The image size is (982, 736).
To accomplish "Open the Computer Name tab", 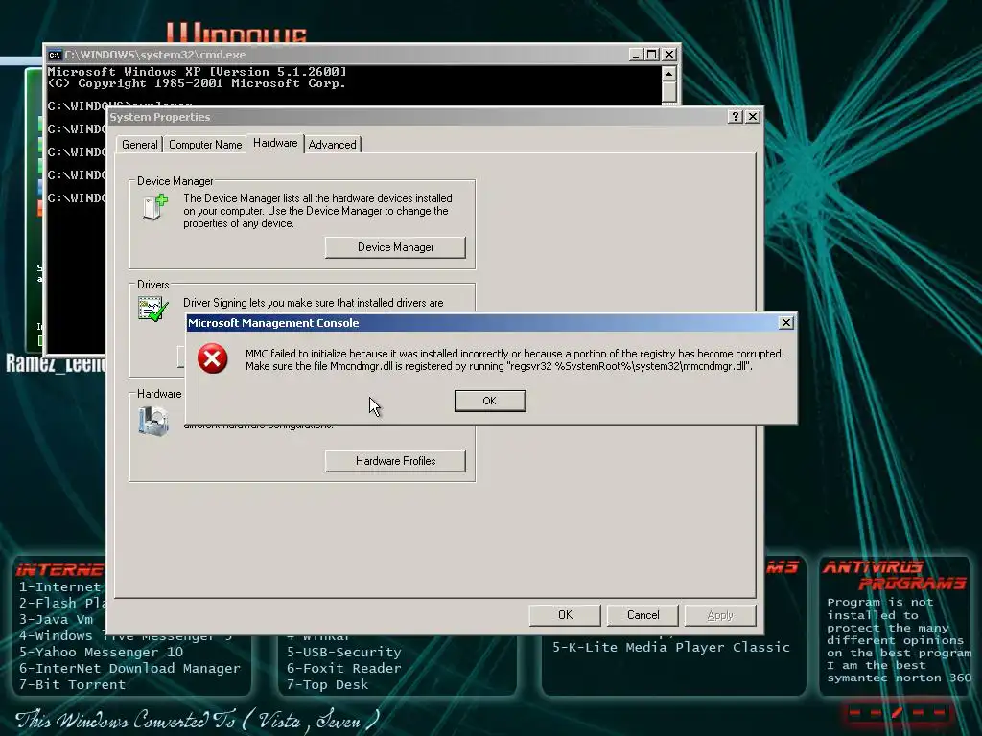I will pos(205,145).
